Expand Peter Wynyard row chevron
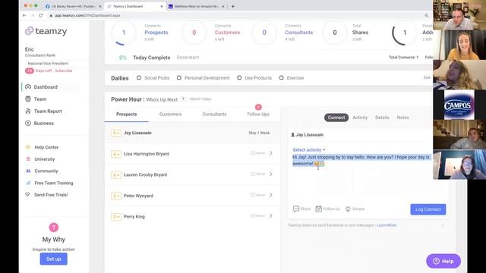The height and width of the screenshot is (273, 486). [271, 195]
